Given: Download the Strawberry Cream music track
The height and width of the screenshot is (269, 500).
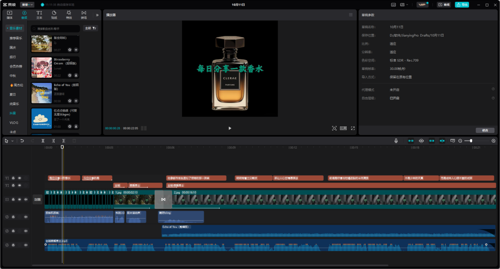Looking at the screenshot, I should [x=76, y=75].
